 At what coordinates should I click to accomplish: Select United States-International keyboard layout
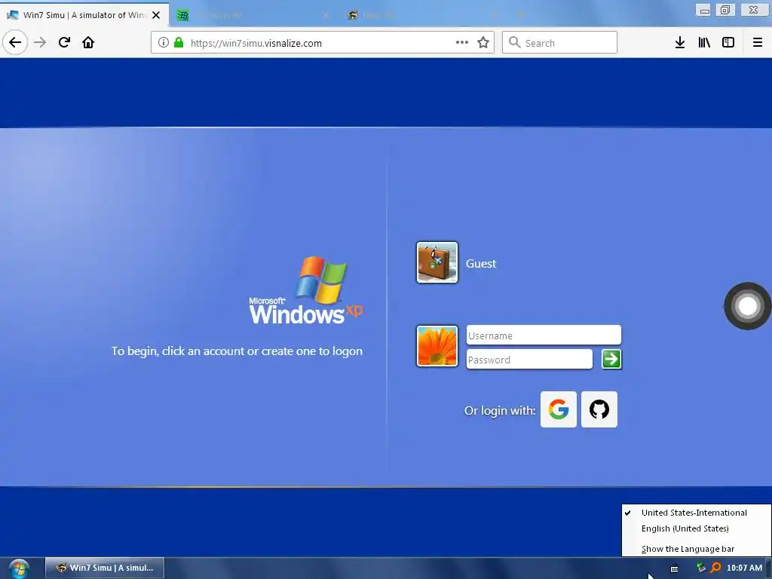696,513
